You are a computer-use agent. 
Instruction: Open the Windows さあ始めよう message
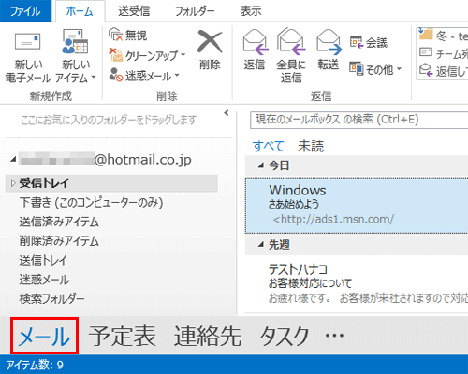[357, 206]
